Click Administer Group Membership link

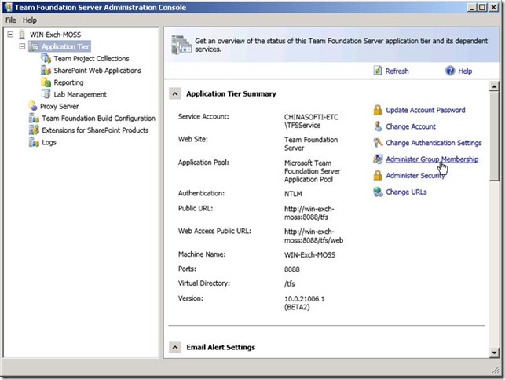coord(432,159)
